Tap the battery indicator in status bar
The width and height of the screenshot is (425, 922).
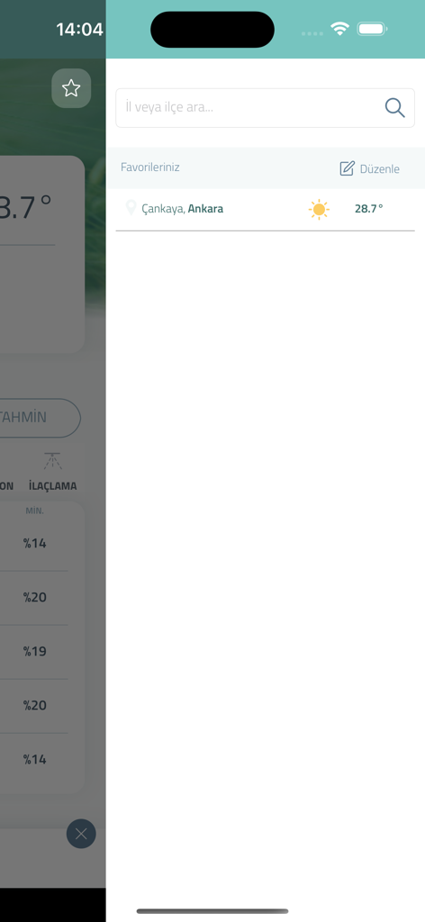click(372, 29)
